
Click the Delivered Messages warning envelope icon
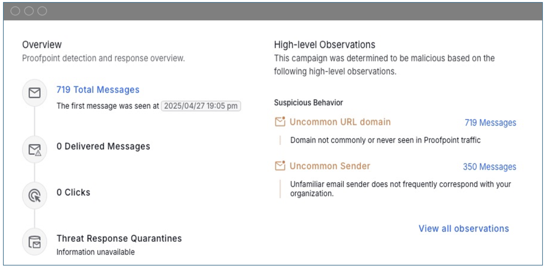[35, 150]
